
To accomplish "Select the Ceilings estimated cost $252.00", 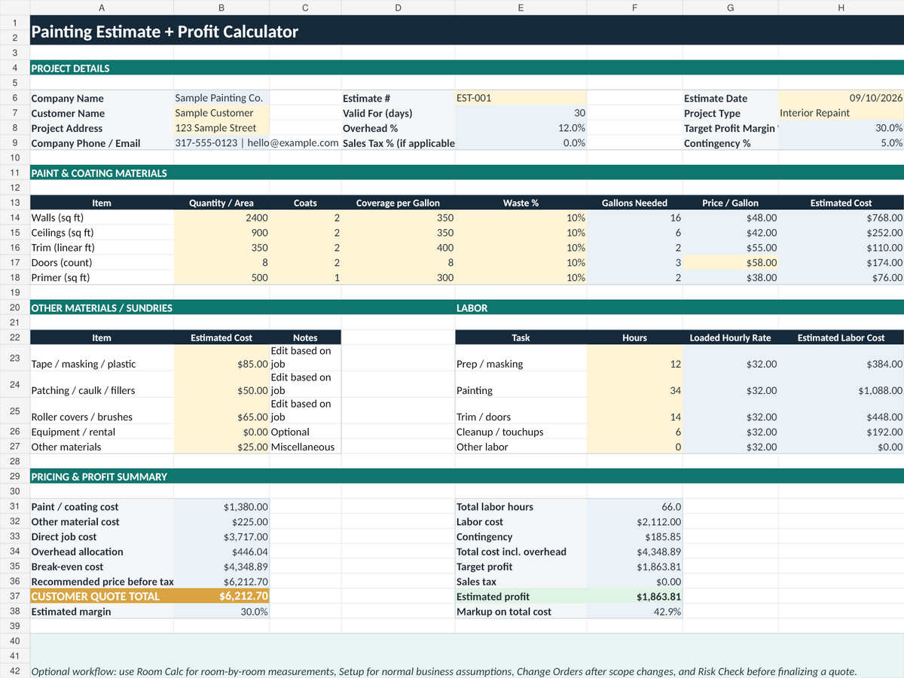I will coord(841,233).
